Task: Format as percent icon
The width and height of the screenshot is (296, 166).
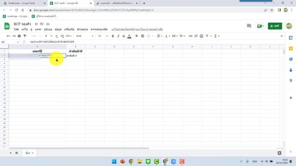Action: coord(51,36)
